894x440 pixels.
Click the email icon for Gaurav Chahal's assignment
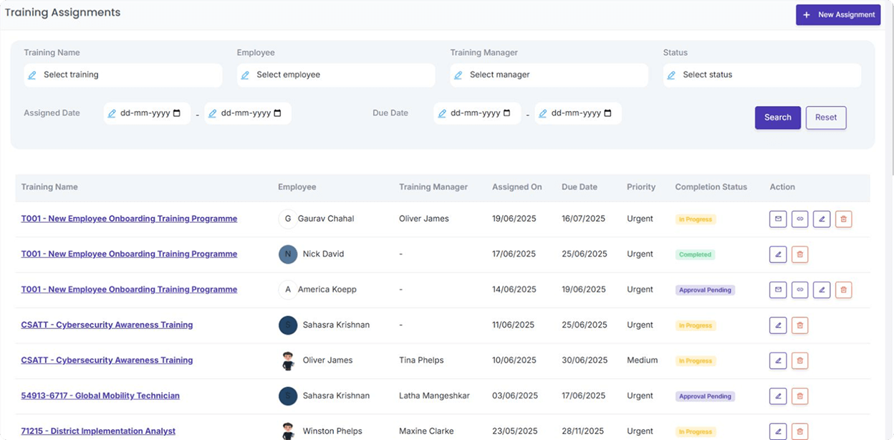(x=778, y=219)
